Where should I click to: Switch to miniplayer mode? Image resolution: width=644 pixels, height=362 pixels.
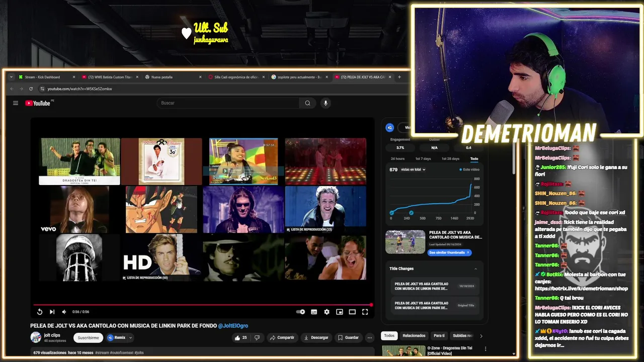pos(340,312)
